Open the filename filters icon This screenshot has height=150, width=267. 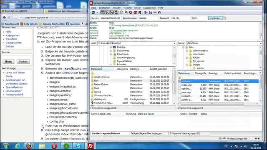pos(146,12)
